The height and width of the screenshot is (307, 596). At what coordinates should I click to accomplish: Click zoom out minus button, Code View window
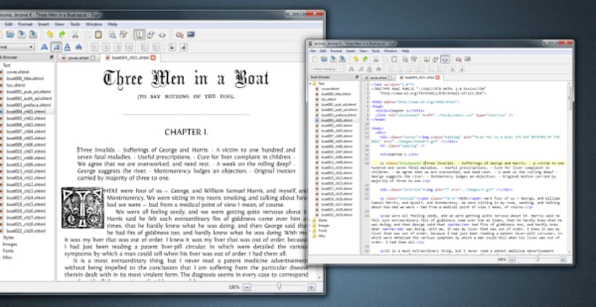point(511,259)
